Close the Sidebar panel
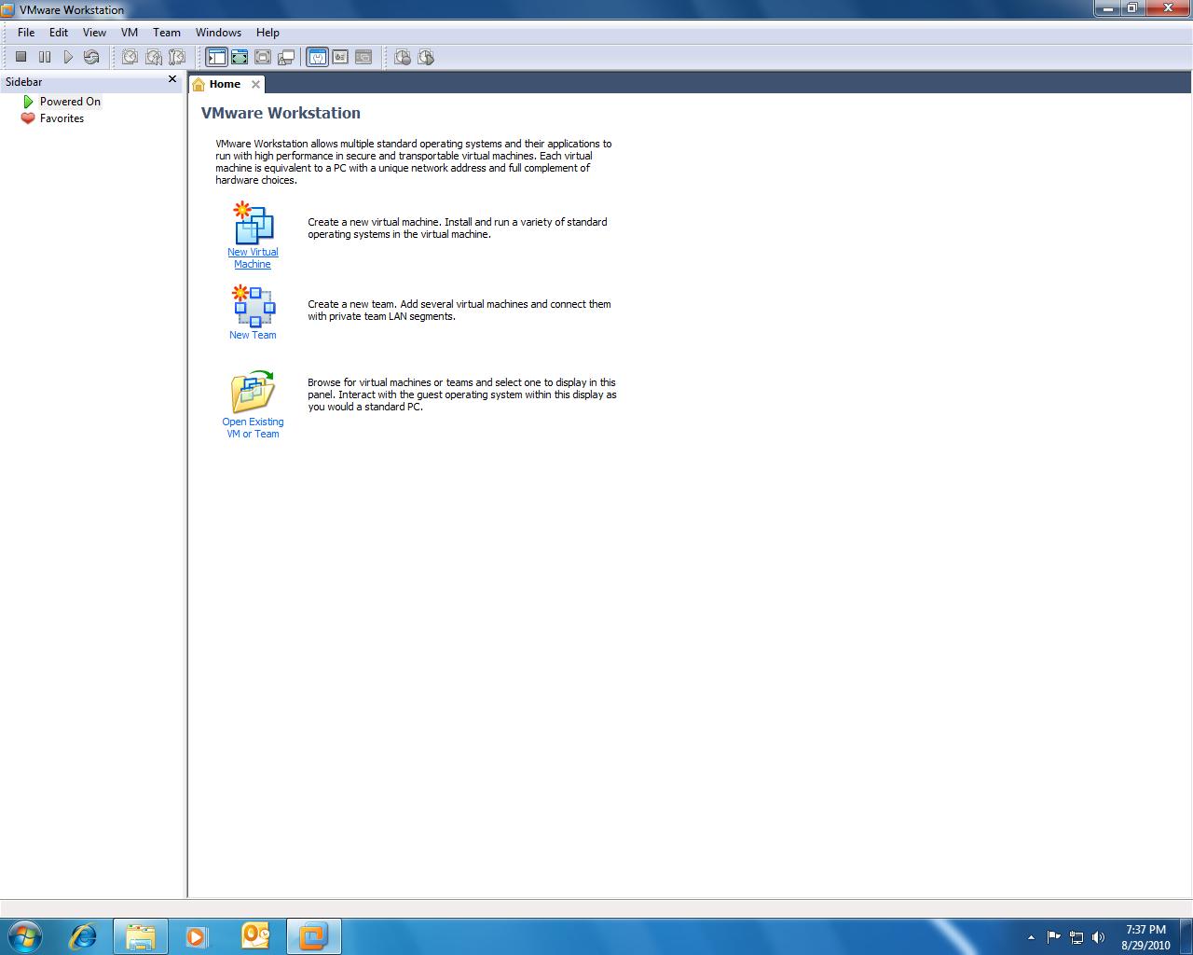Image resolution: width=1193 pixels, height=955 pixels. click(x=172, y=79)
